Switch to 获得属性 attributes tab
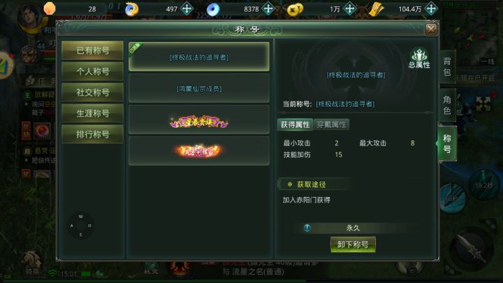Image resolution: width=503 pixels, height=283 pixels. 295,124
